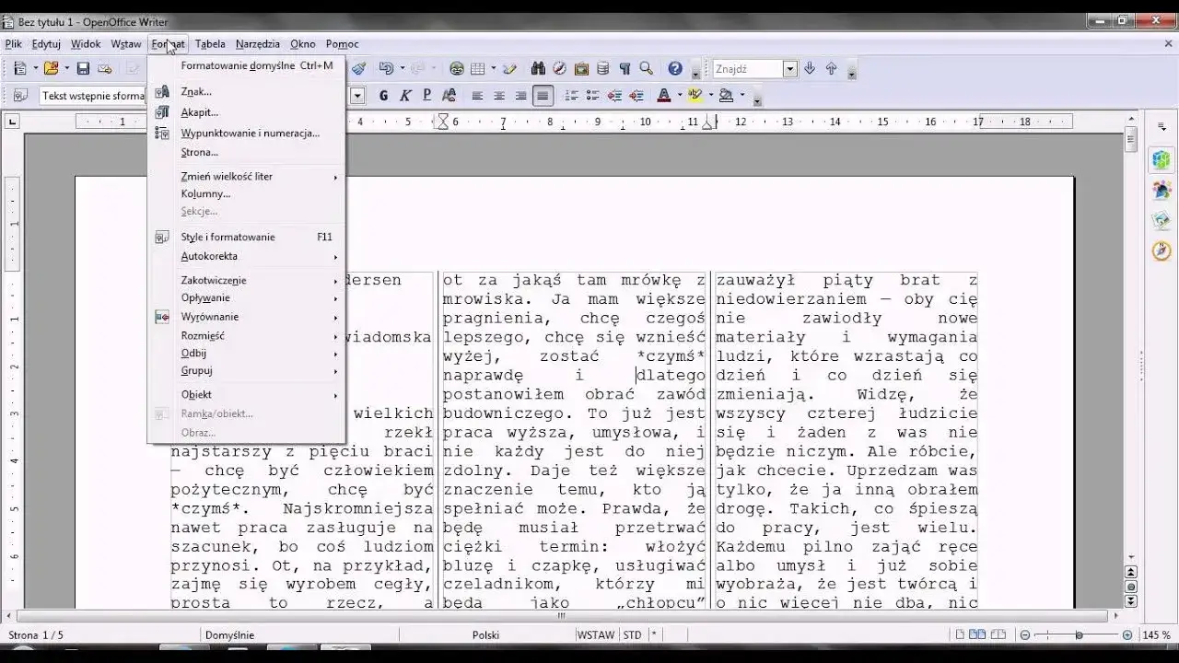Screen dimensions: 1179x663
Task: Apply the highlighting color swatch
Action: [695, 95]
